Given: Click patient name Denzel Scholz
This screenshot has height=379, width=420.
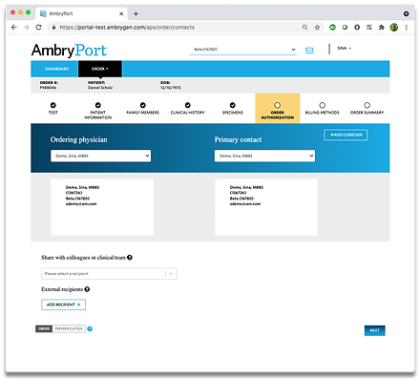Looking at the screenshot, I should pos(100,88).
